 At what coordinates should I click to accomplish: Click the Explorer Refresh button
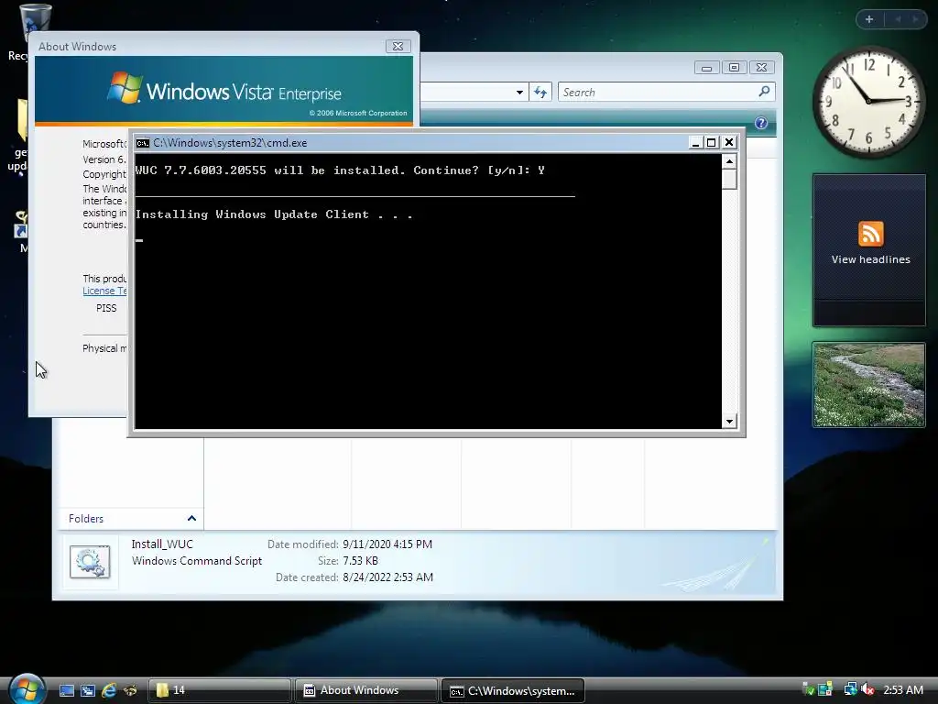pyautogui.click(x=540, y=93)
